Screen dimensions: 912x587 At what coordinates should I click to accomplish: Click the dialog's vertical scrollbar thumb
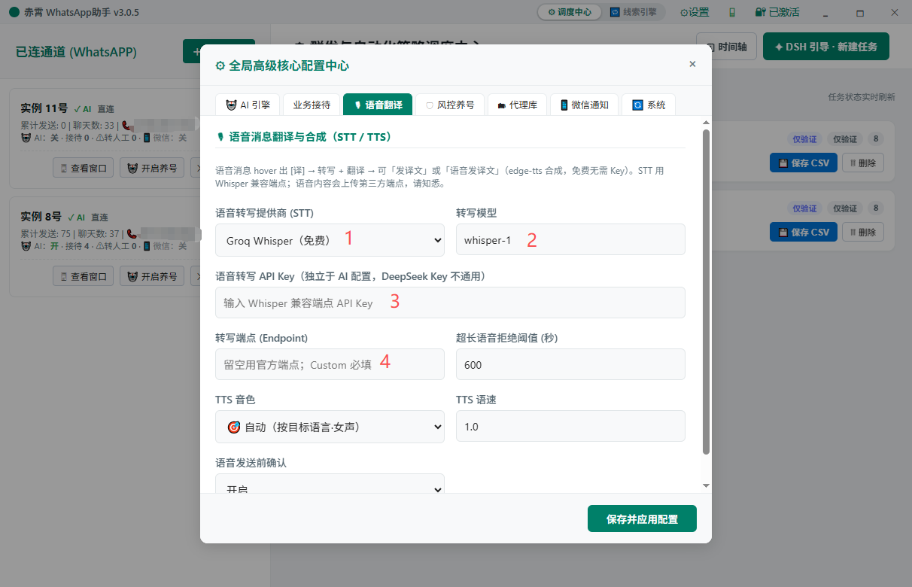point(706,292)
